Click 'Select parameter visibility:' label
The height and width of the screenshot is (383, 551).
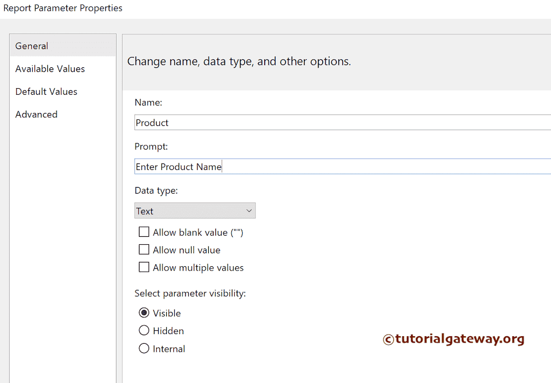click(190, 294)
